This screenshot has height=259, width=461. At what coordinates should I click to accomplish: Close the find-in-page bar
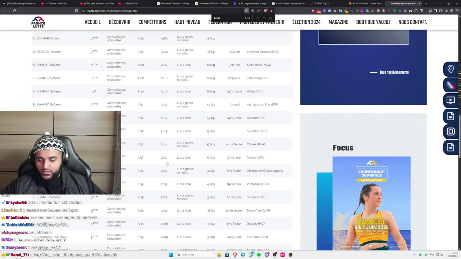click(270, 18)
